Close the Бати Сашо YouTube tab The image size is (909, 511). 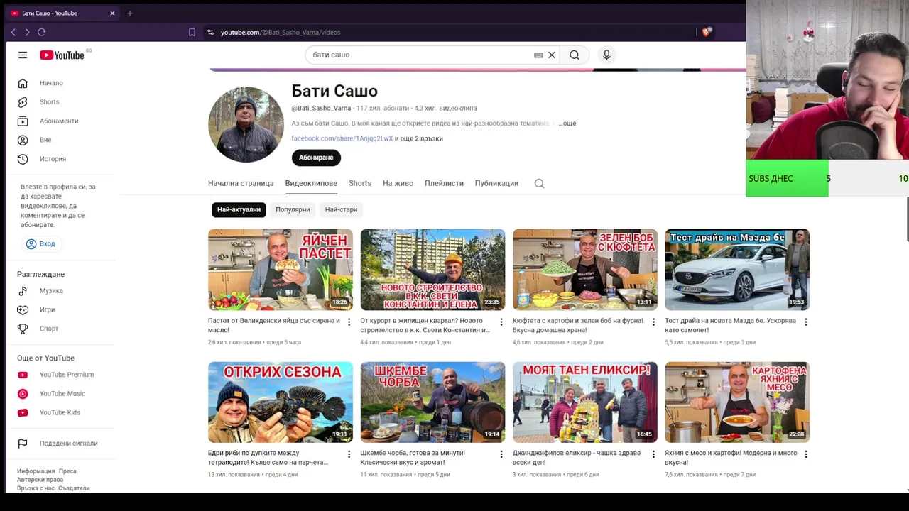click(x=112, y=13)
